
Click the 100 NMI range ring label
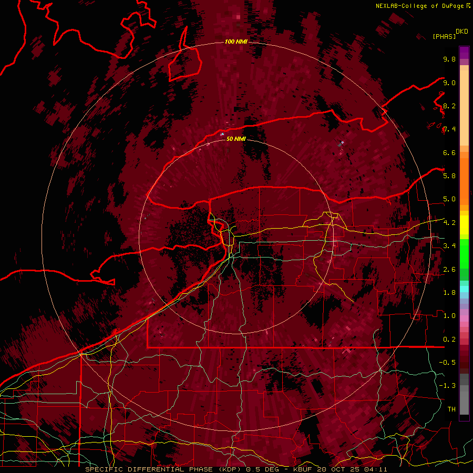(x=236, y=42)
